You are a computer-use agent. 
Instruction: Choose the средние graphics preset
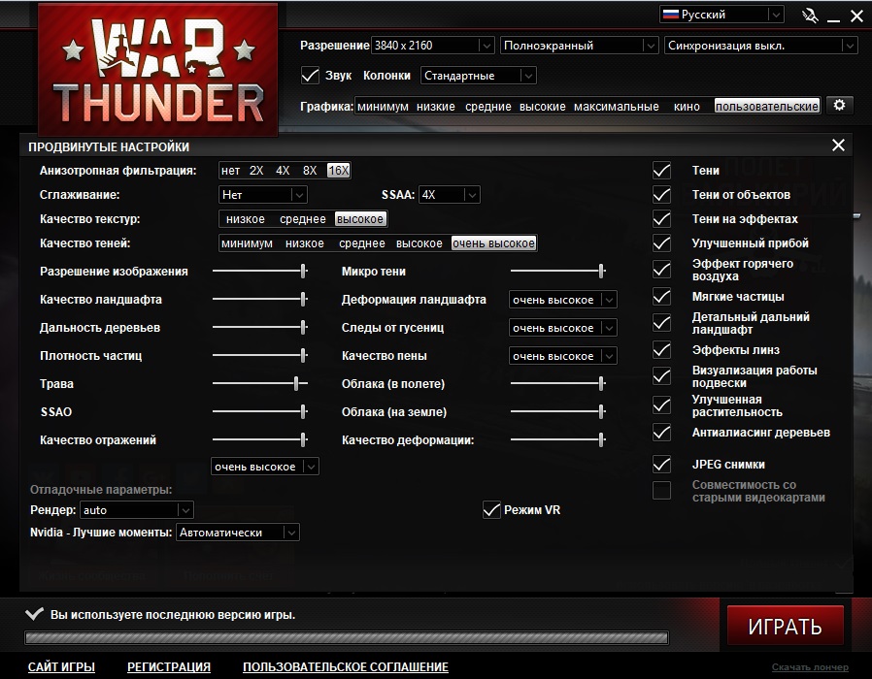pyautogui.click(x=487, y=106)
